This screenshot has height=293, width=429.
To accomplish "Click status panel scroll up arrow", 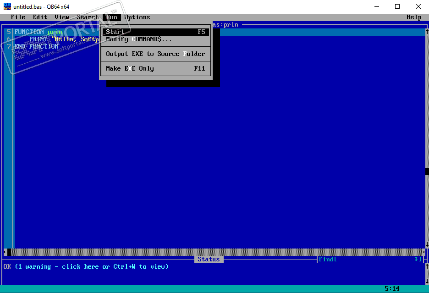I will (x=427, y=266).
